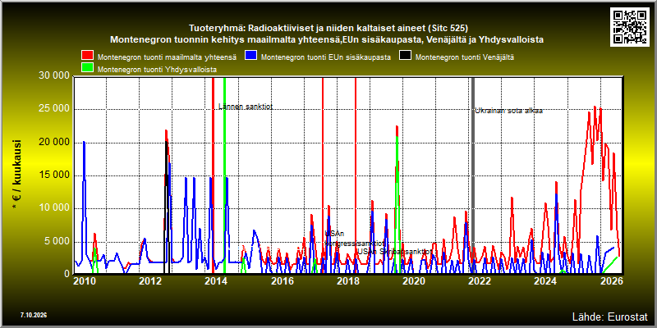This screenshot has height=328, width=657.
Task: Click the green legend swatch for Yhdysvalloista
Action: [x=87, y=67]
